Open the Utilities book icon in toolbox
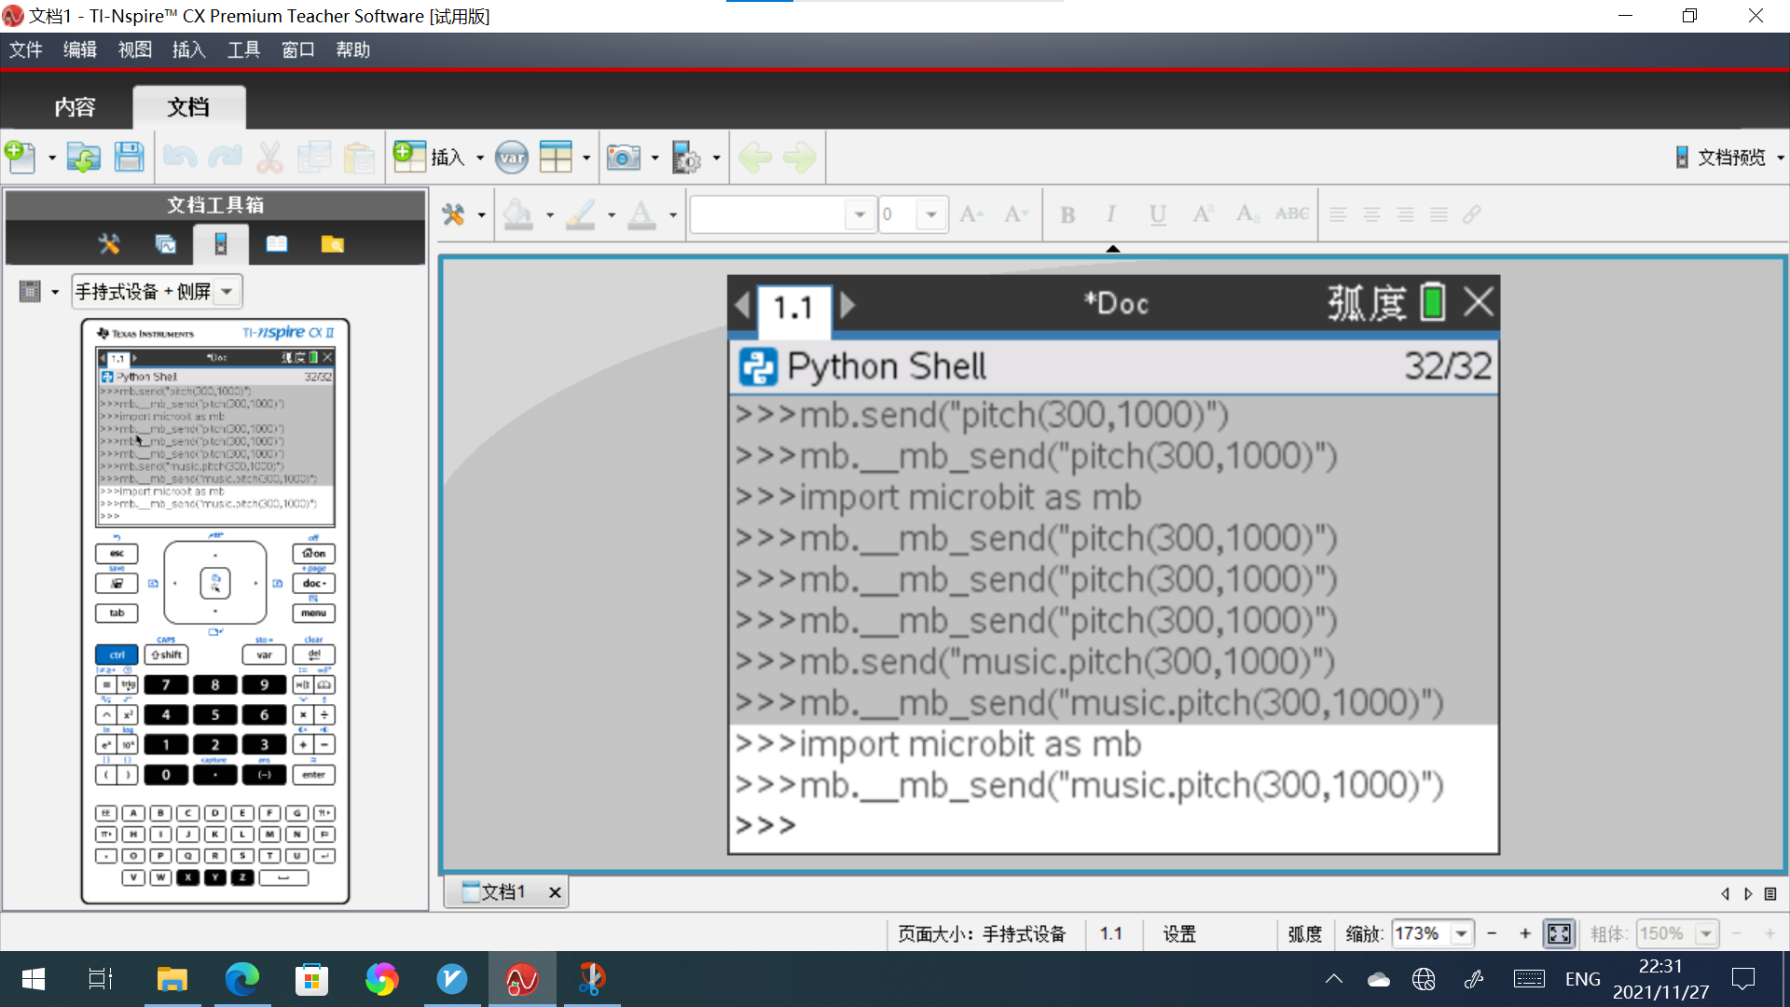The width and height of the screenshot is (1790, 1007). tap(277, 244)
